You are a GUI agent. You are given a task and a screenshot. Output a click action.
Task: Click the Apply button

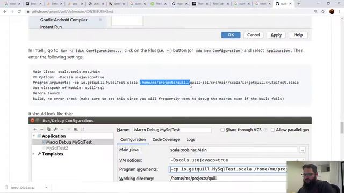[276, 35]
